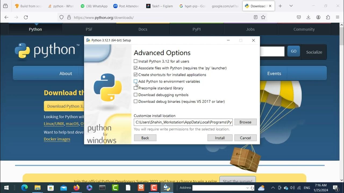This screenshot has height=193, width=344.
Task: Open the taskbar Address dropdown arrow
Action: 248,188
